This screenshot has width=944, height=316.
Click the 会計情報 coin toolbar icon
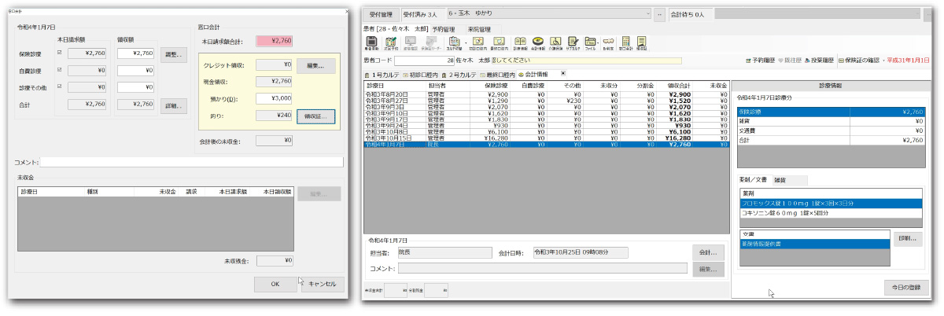(537, 42)
